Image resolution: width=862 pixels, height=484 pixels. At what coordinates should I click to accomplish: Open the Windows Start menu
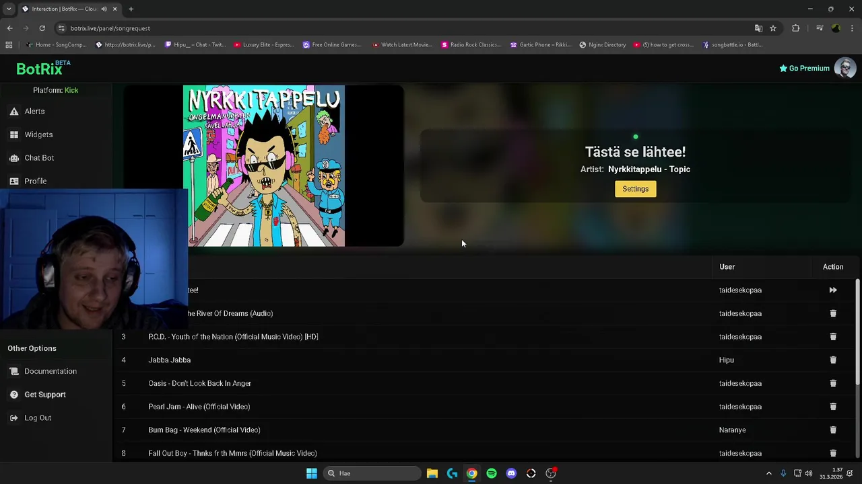coord(311,473)
